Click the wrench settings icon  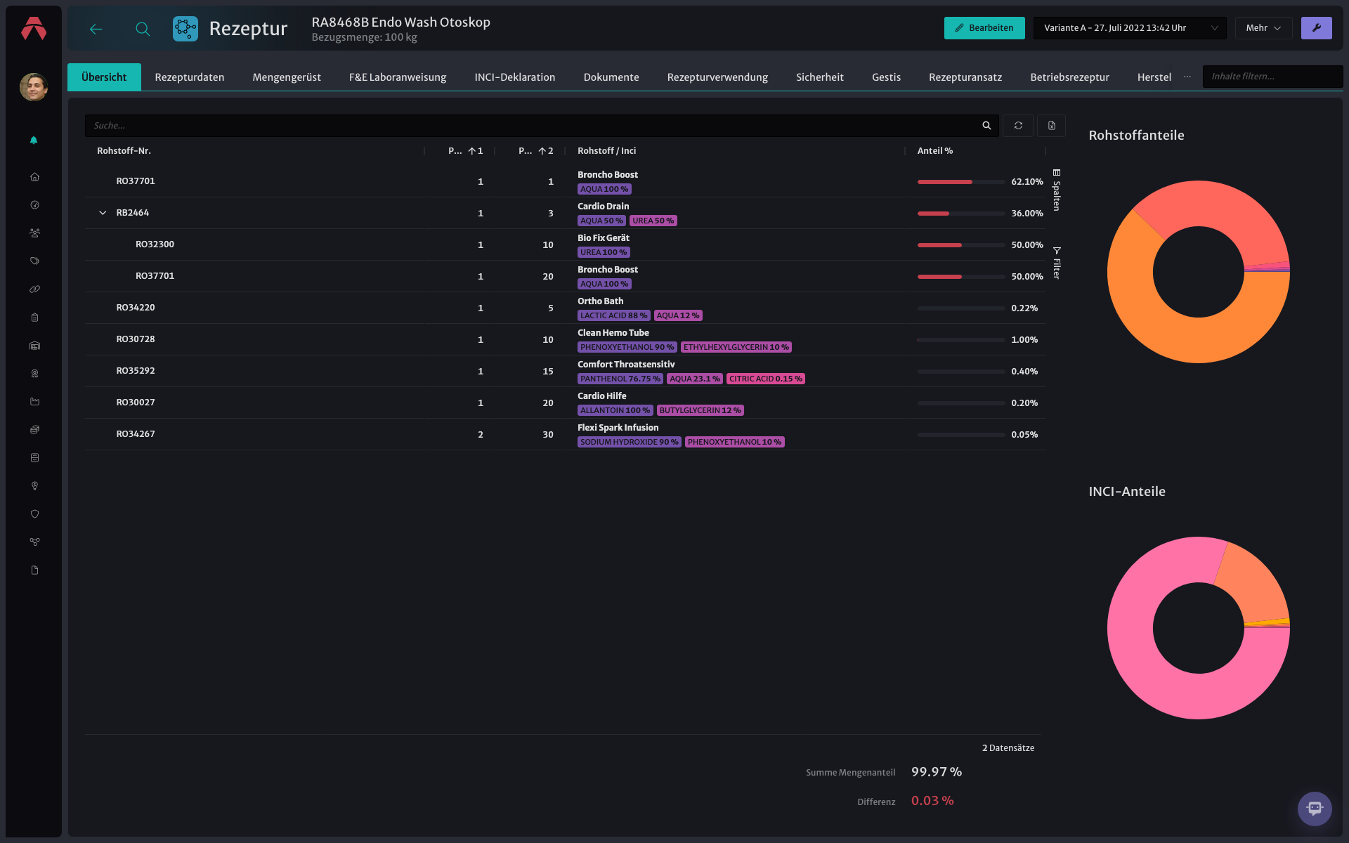click(1316, 28)
